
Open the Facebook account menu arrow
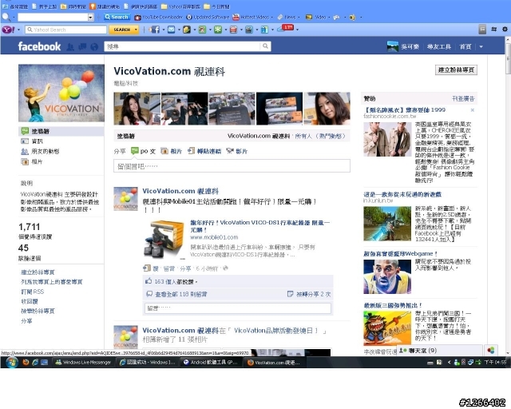tap(481, 46)
